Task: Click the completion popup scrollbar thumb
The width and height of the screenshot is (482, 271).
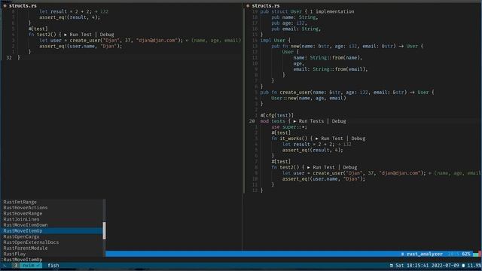Action: click(104, 231)
